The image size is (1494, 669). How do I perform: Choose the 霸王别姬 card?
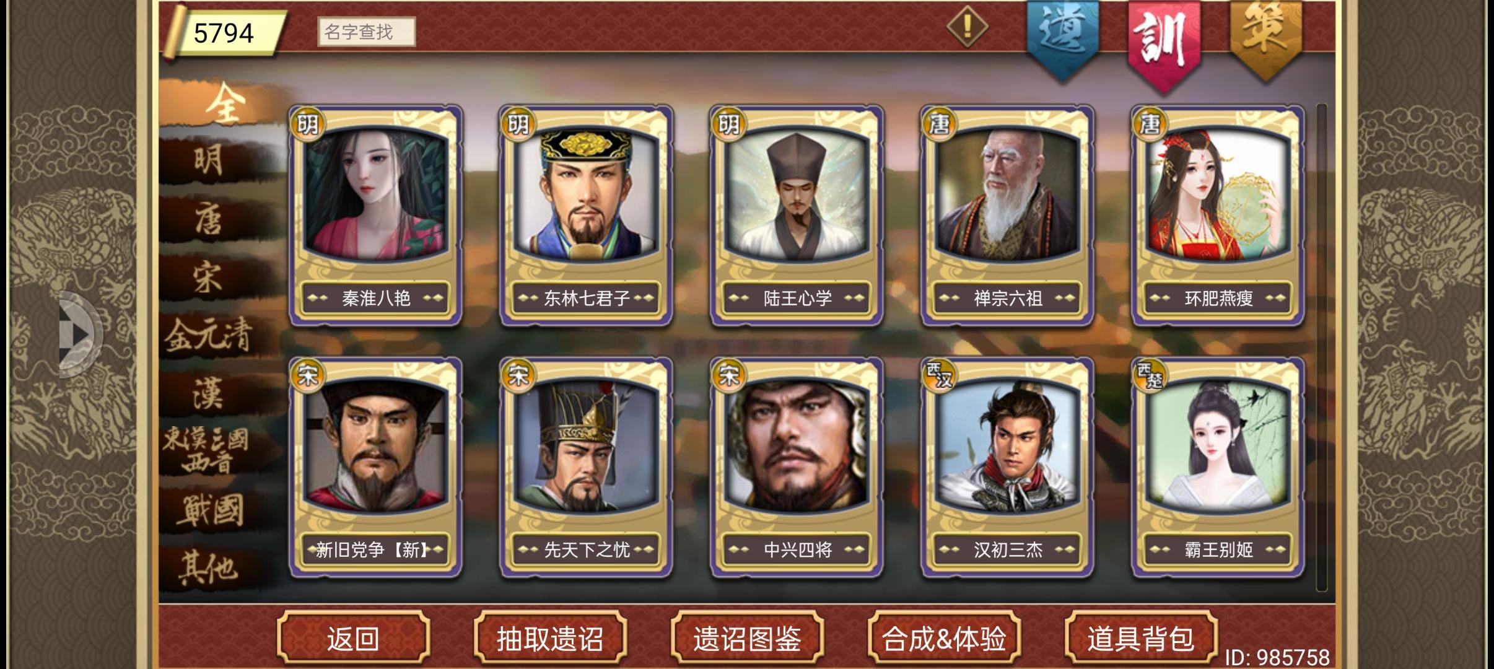[x=1218, y=467]
